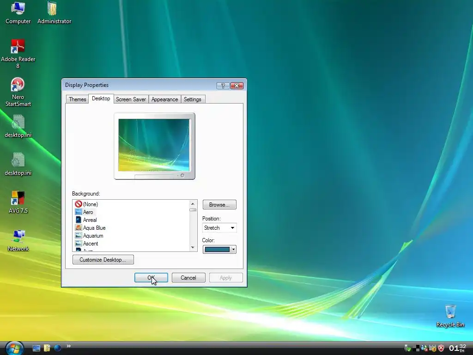
Task: Open the Recycle Bin
Action: tap(450, 316)
